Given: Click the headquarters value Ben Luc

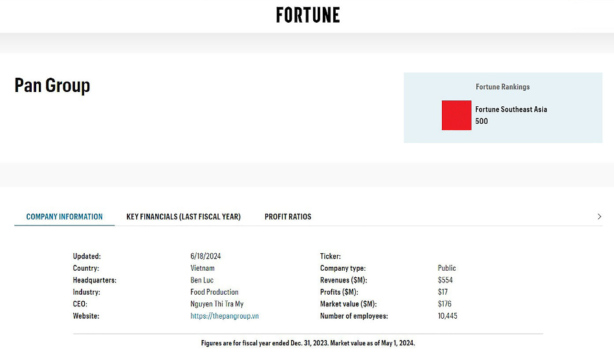Looking at the screenshot, I should click(x=202, y=280).
